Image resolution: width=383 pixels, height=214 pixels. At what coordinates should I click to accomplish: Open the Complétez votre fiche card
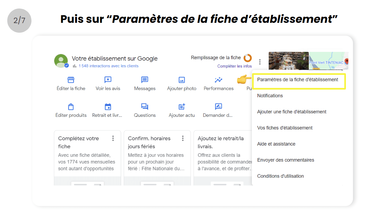pos(88,158)
